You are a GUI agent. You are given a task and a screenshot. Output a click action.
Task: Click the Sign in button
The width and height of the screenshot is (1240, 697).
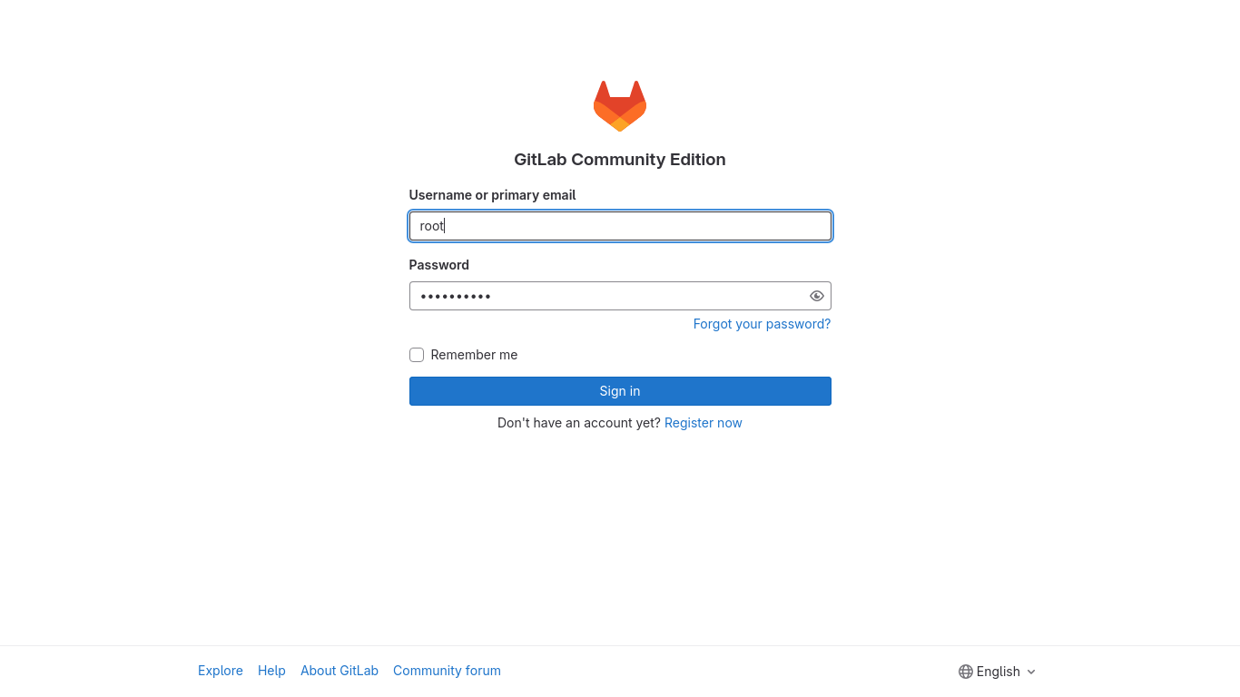pyautogui.click(x=620, y=391)
